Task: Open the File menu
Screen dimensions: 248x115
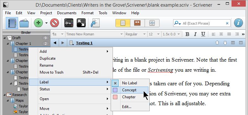Action: click(x=8, y=13)
